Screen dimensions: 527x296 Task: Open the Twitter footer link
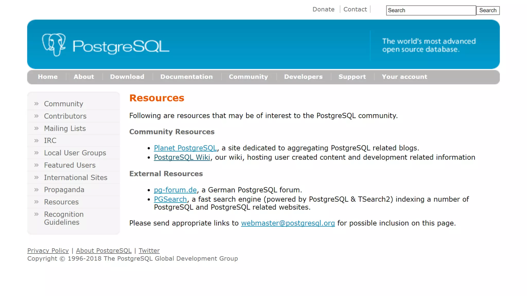coord(149,251)
